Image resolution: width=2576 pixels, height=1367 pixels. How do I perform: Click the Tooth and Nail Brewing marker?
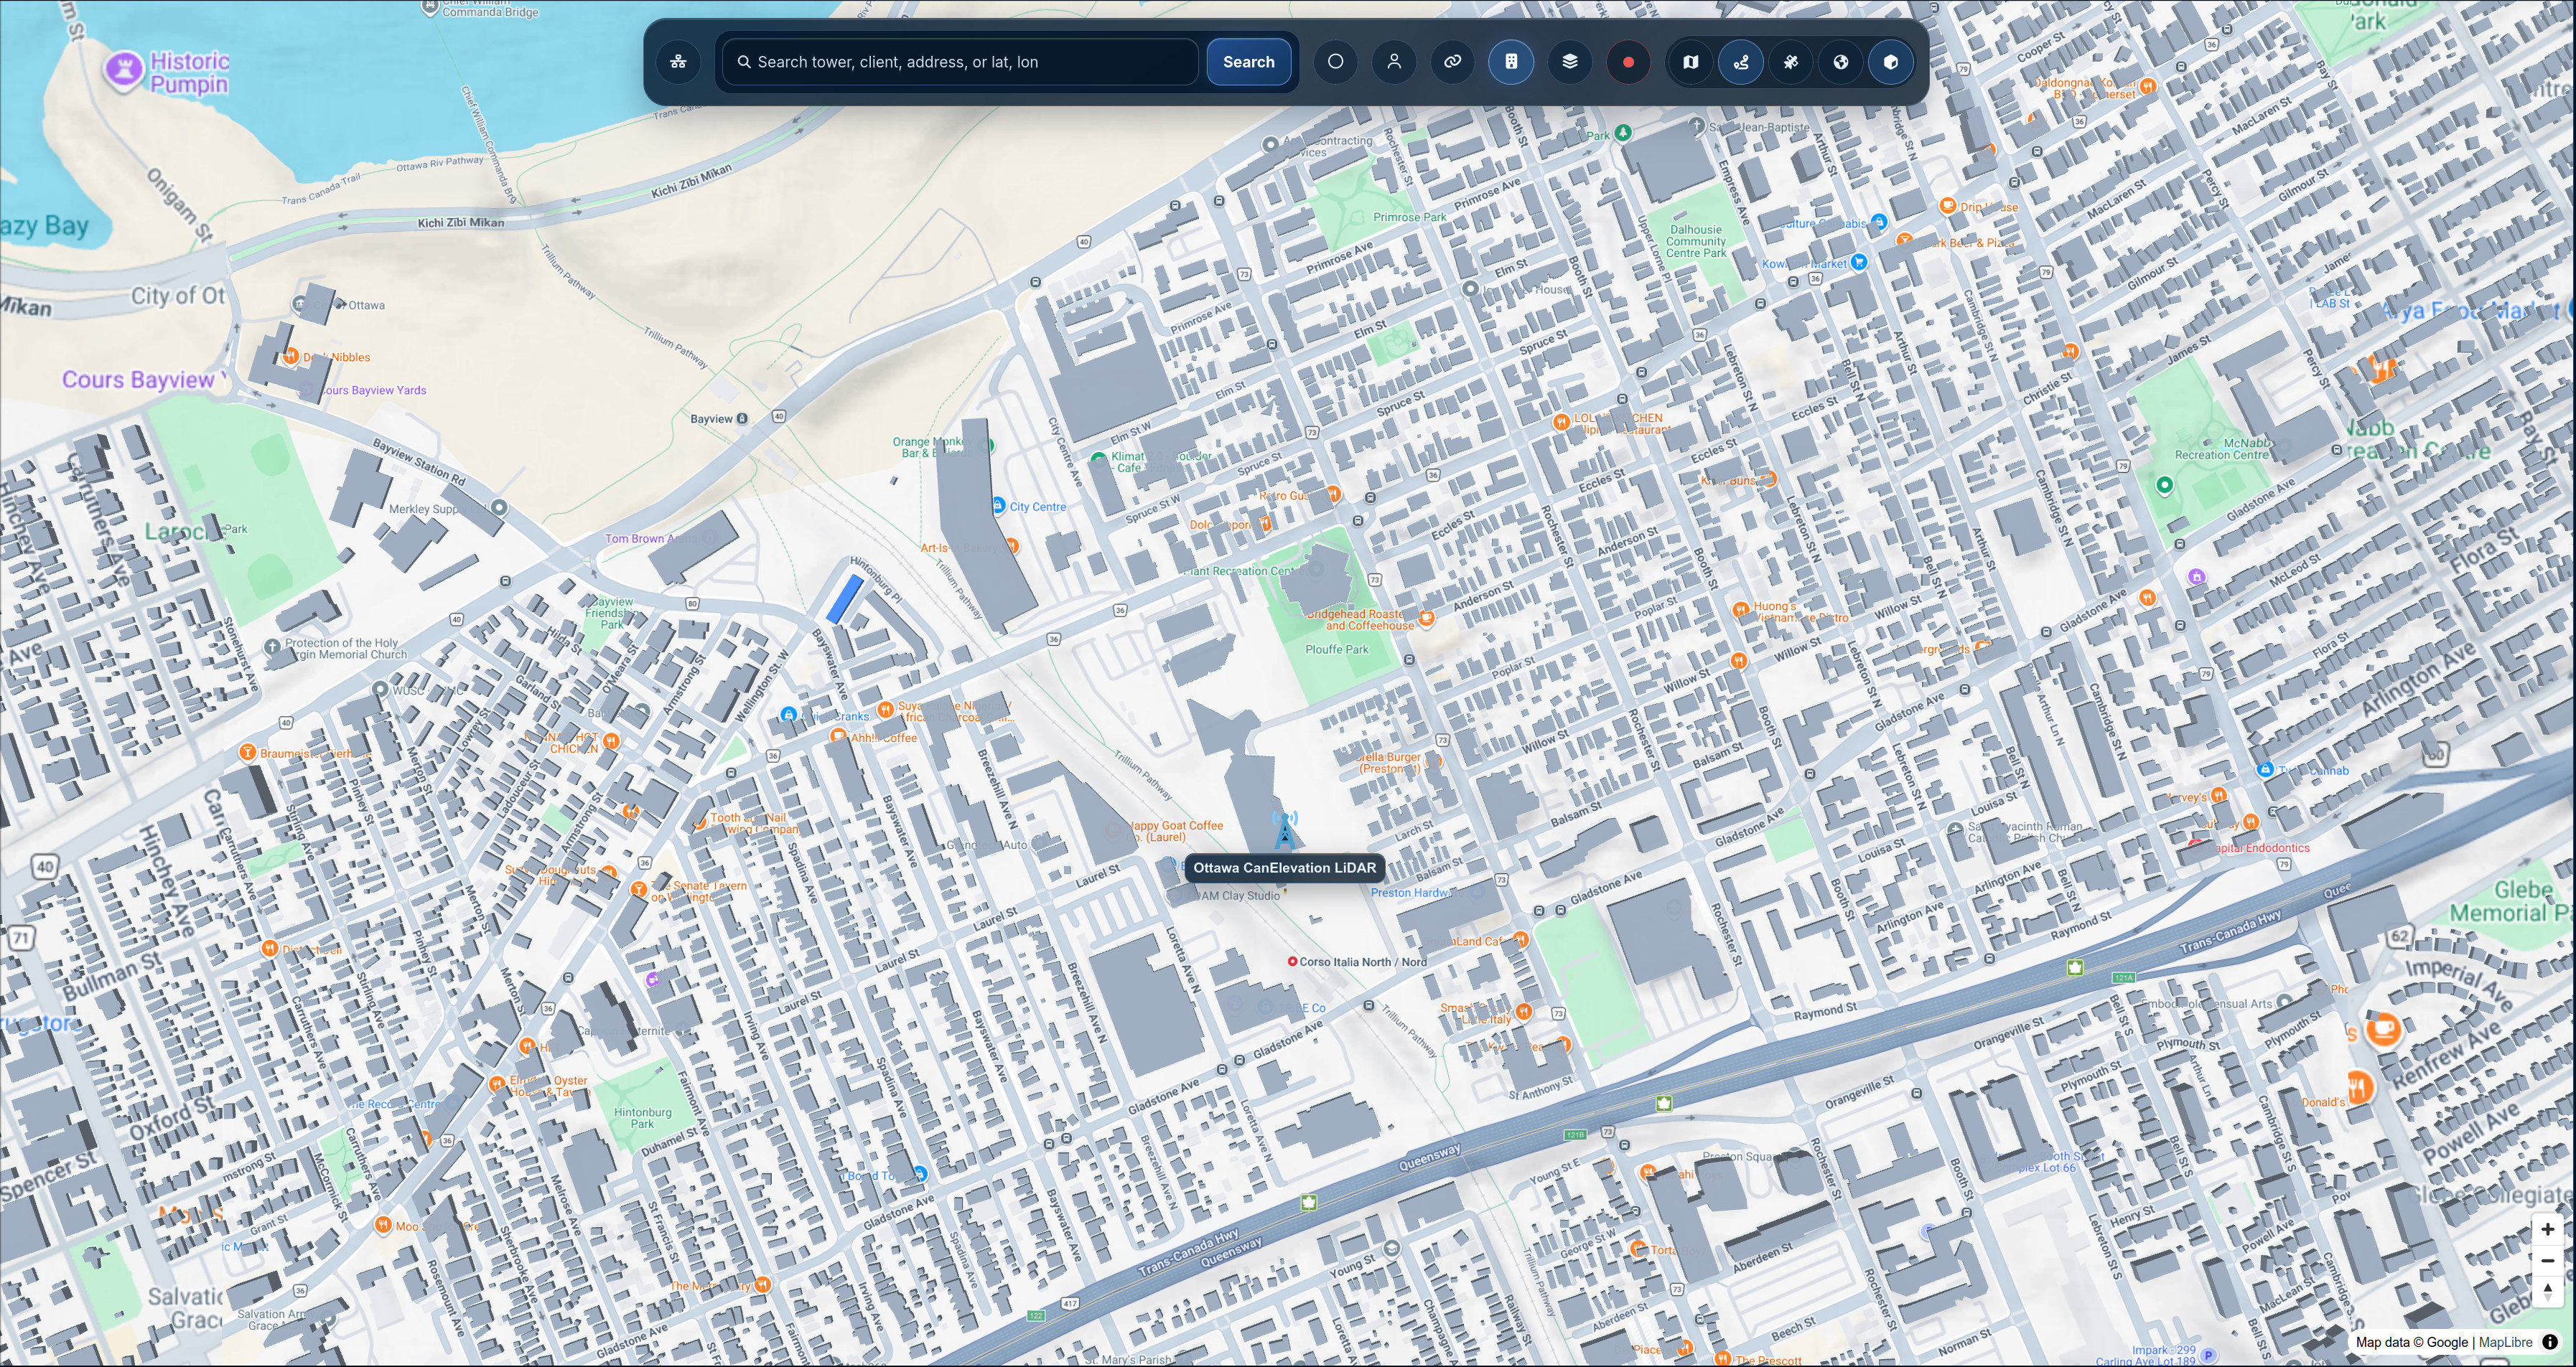tap(700, 823)
